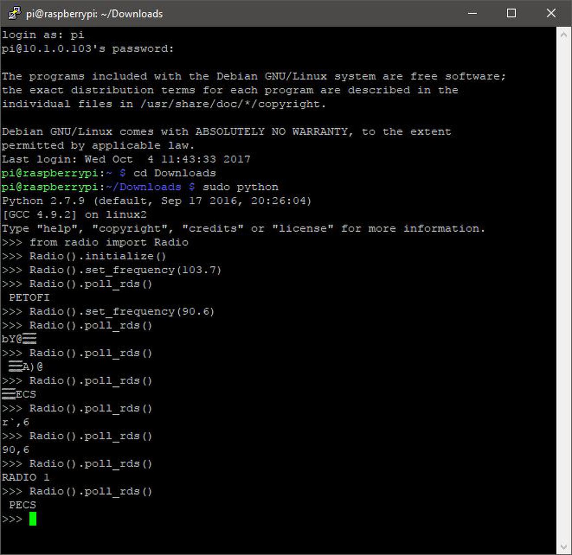The height and width of the screenshot is (555, 572).
Task: Click the 'Type "help", "copyright"' information line
Action: coord(244,229)
